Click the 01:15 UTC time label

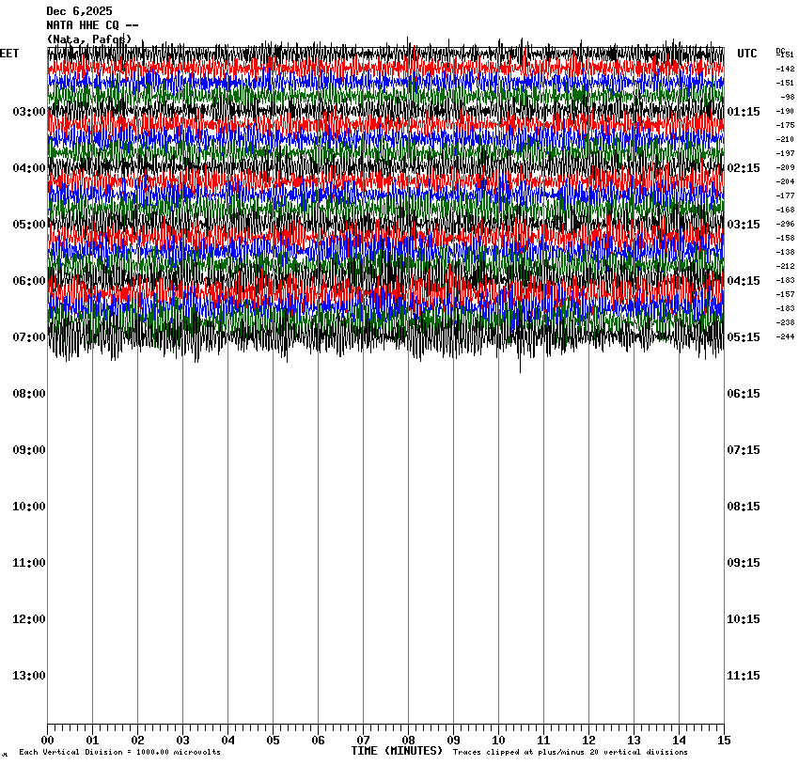[x=744, y=112]
